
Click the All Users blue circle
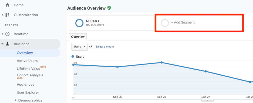click(x=79, y=23)
